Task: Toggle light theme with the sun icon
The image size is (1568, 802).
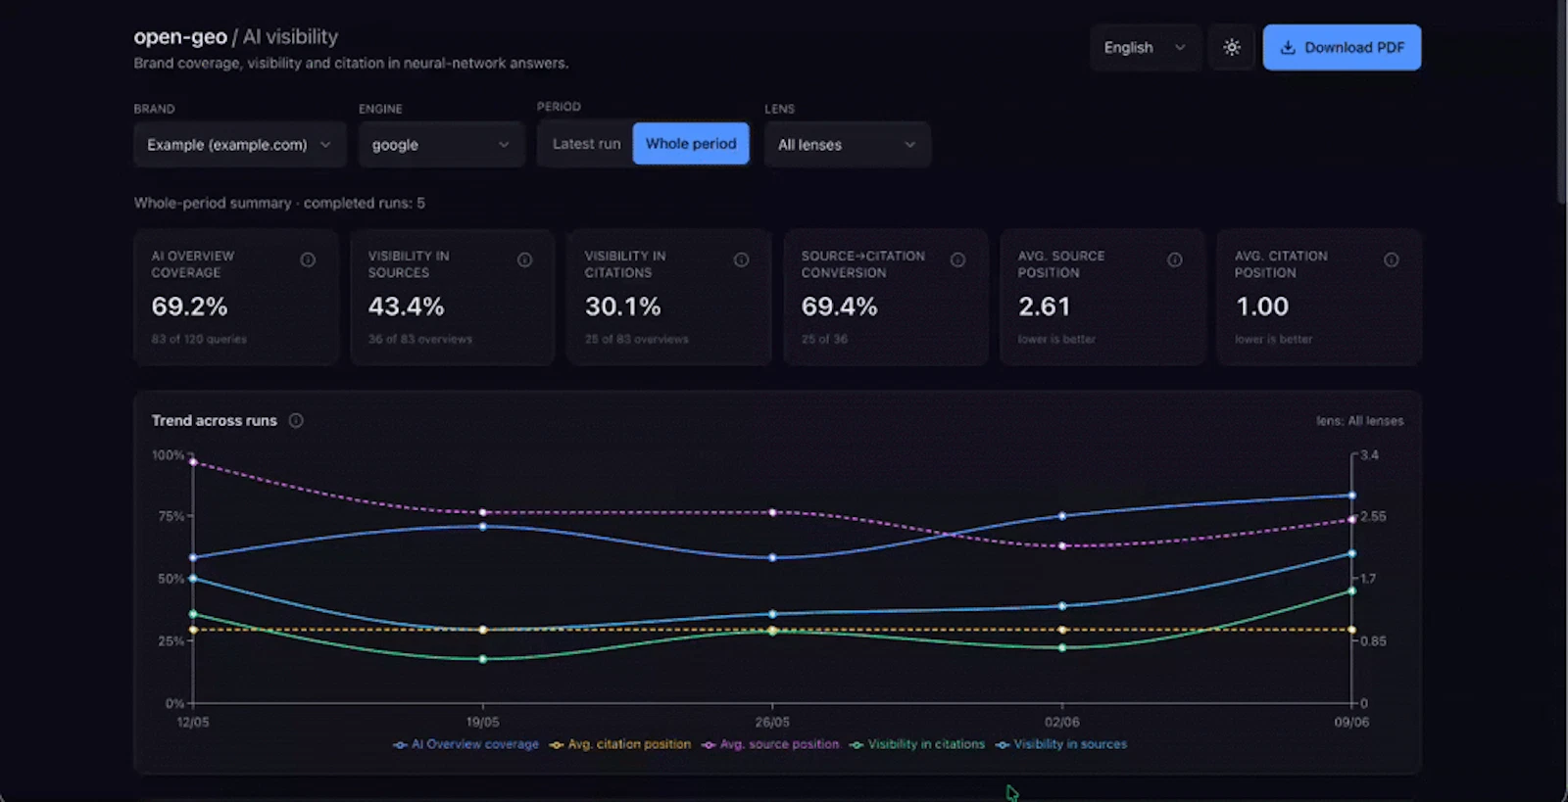Action: tap(1232, 47)
